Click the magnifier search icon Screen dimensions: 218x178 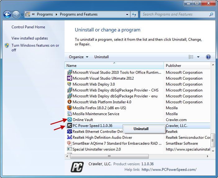pyautogui.click(x=211, y=14)
